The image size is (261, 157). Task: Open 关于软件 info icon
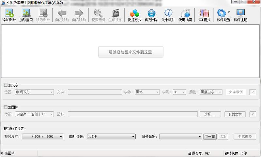pos(168,13)
